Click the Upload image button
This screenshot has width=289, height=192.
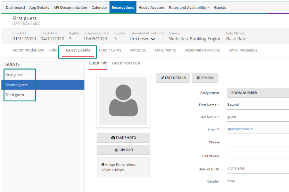[123, 150]
